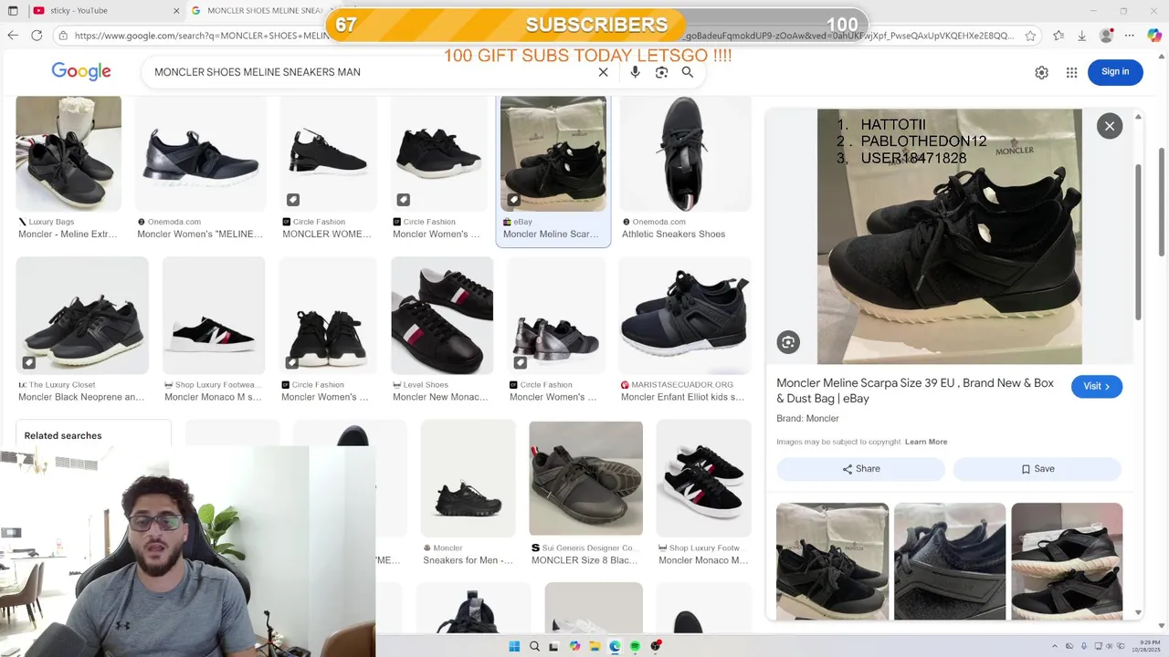
Task: Click the Lens icon on preview image
Action: pyautogui.click(x=788, y=342)
